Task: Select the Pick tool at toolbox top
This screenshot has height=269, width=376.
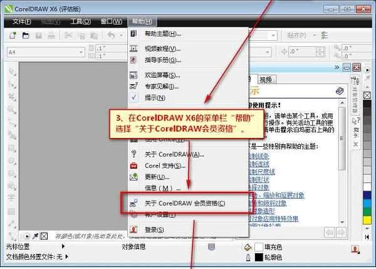Action: click(13, 70)
